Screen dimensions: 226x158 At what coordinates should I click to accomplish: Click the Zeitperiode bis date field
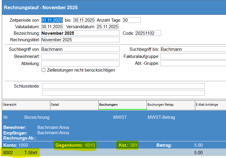pyautogui.click(x=84, y=20)
